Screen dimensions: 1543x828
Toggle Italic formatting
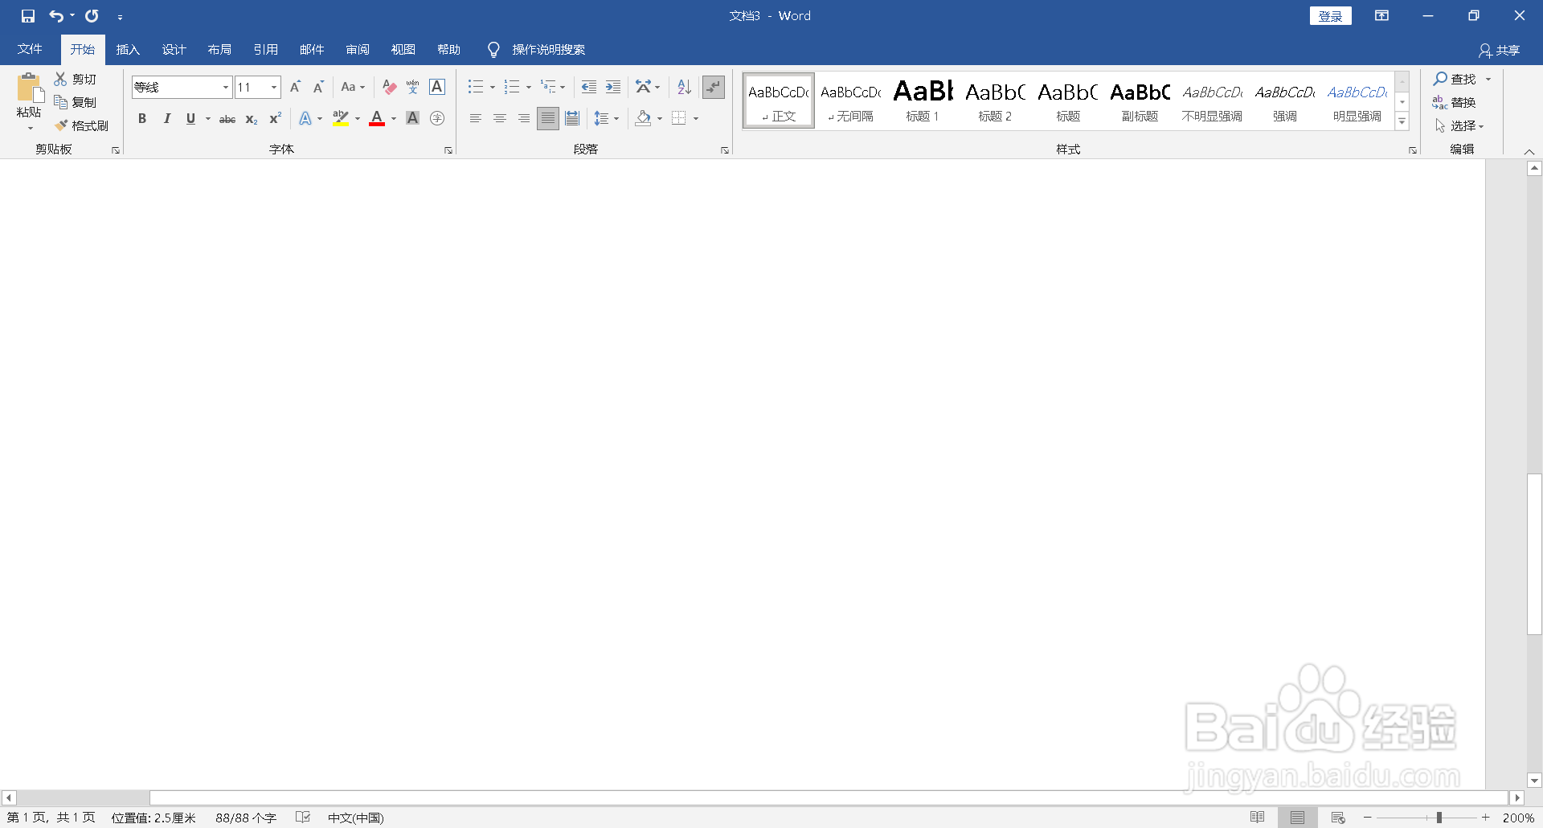coord(166,118)
